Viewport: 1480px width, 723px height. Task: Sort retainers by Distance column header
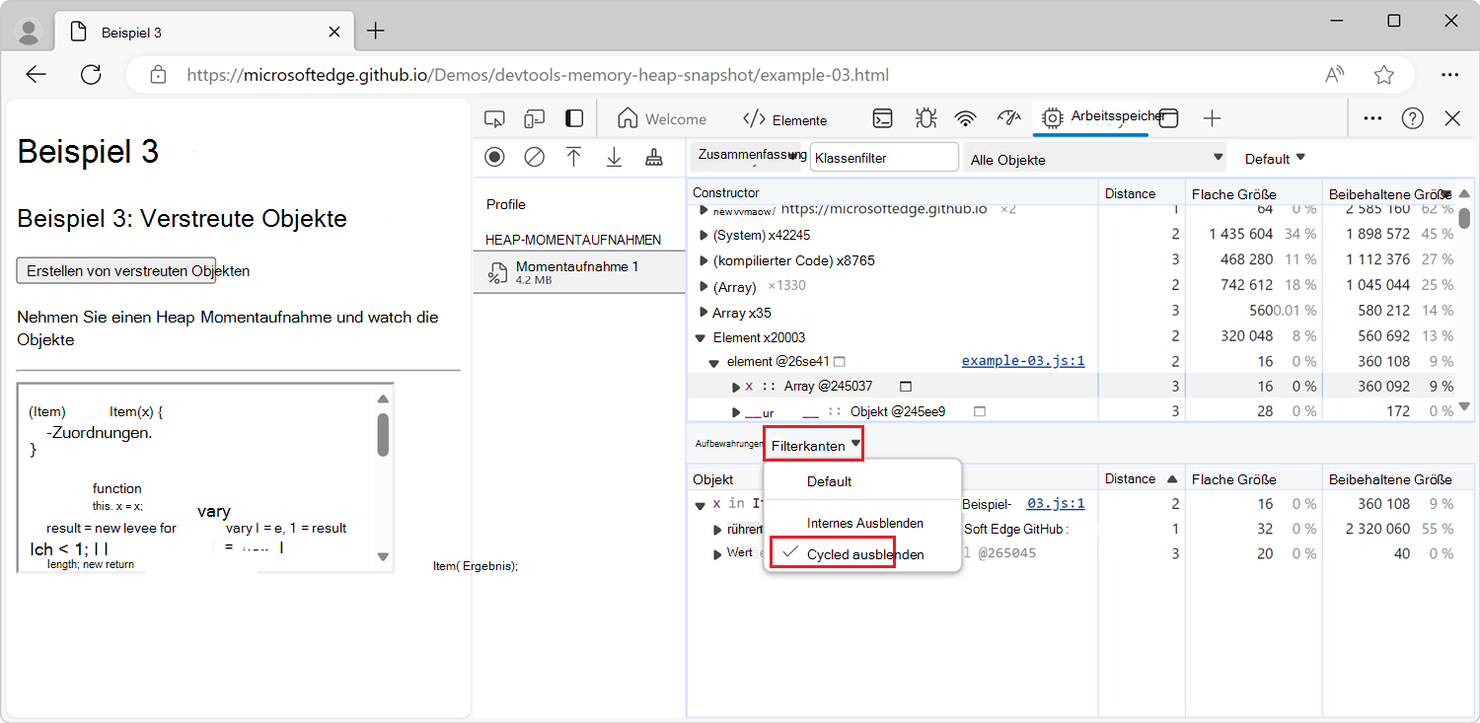1142,478
